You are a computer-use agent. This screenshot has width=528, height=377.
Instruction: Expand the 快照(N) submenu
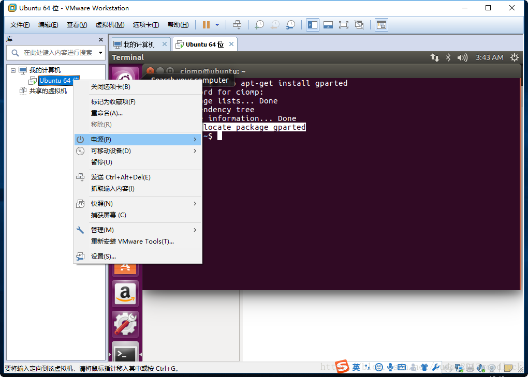pyautogui.click(x=138, y=203)
